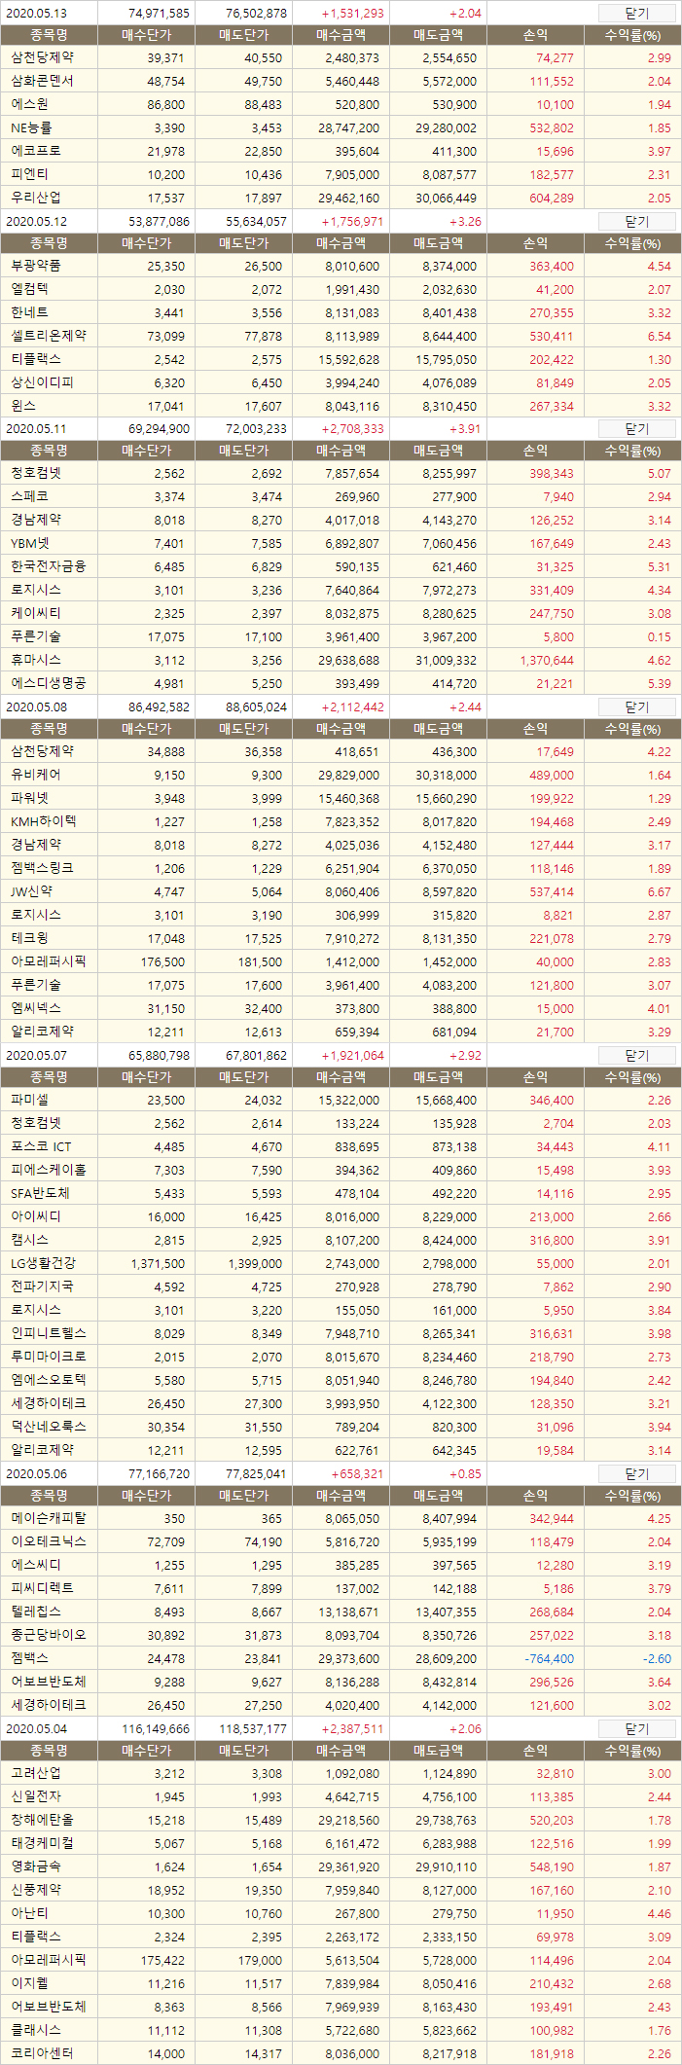Screen dimensions: 682x2065
Task: Close the 2020.05.07 section using 닫기
Action: (636, 1055)
